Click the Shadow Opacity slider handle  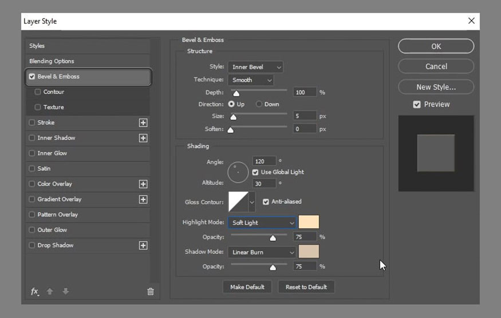(273, 267)
